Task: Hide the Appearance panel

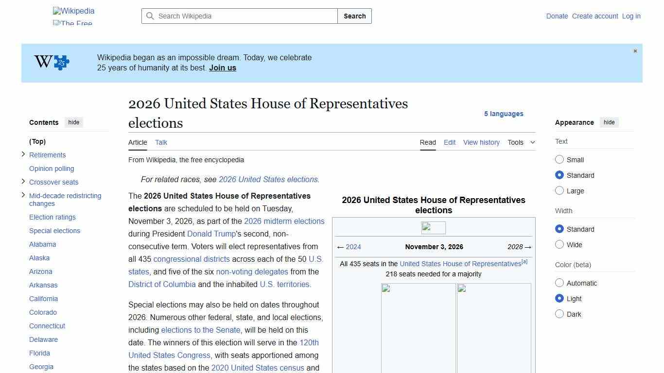Action: [609, 122]
